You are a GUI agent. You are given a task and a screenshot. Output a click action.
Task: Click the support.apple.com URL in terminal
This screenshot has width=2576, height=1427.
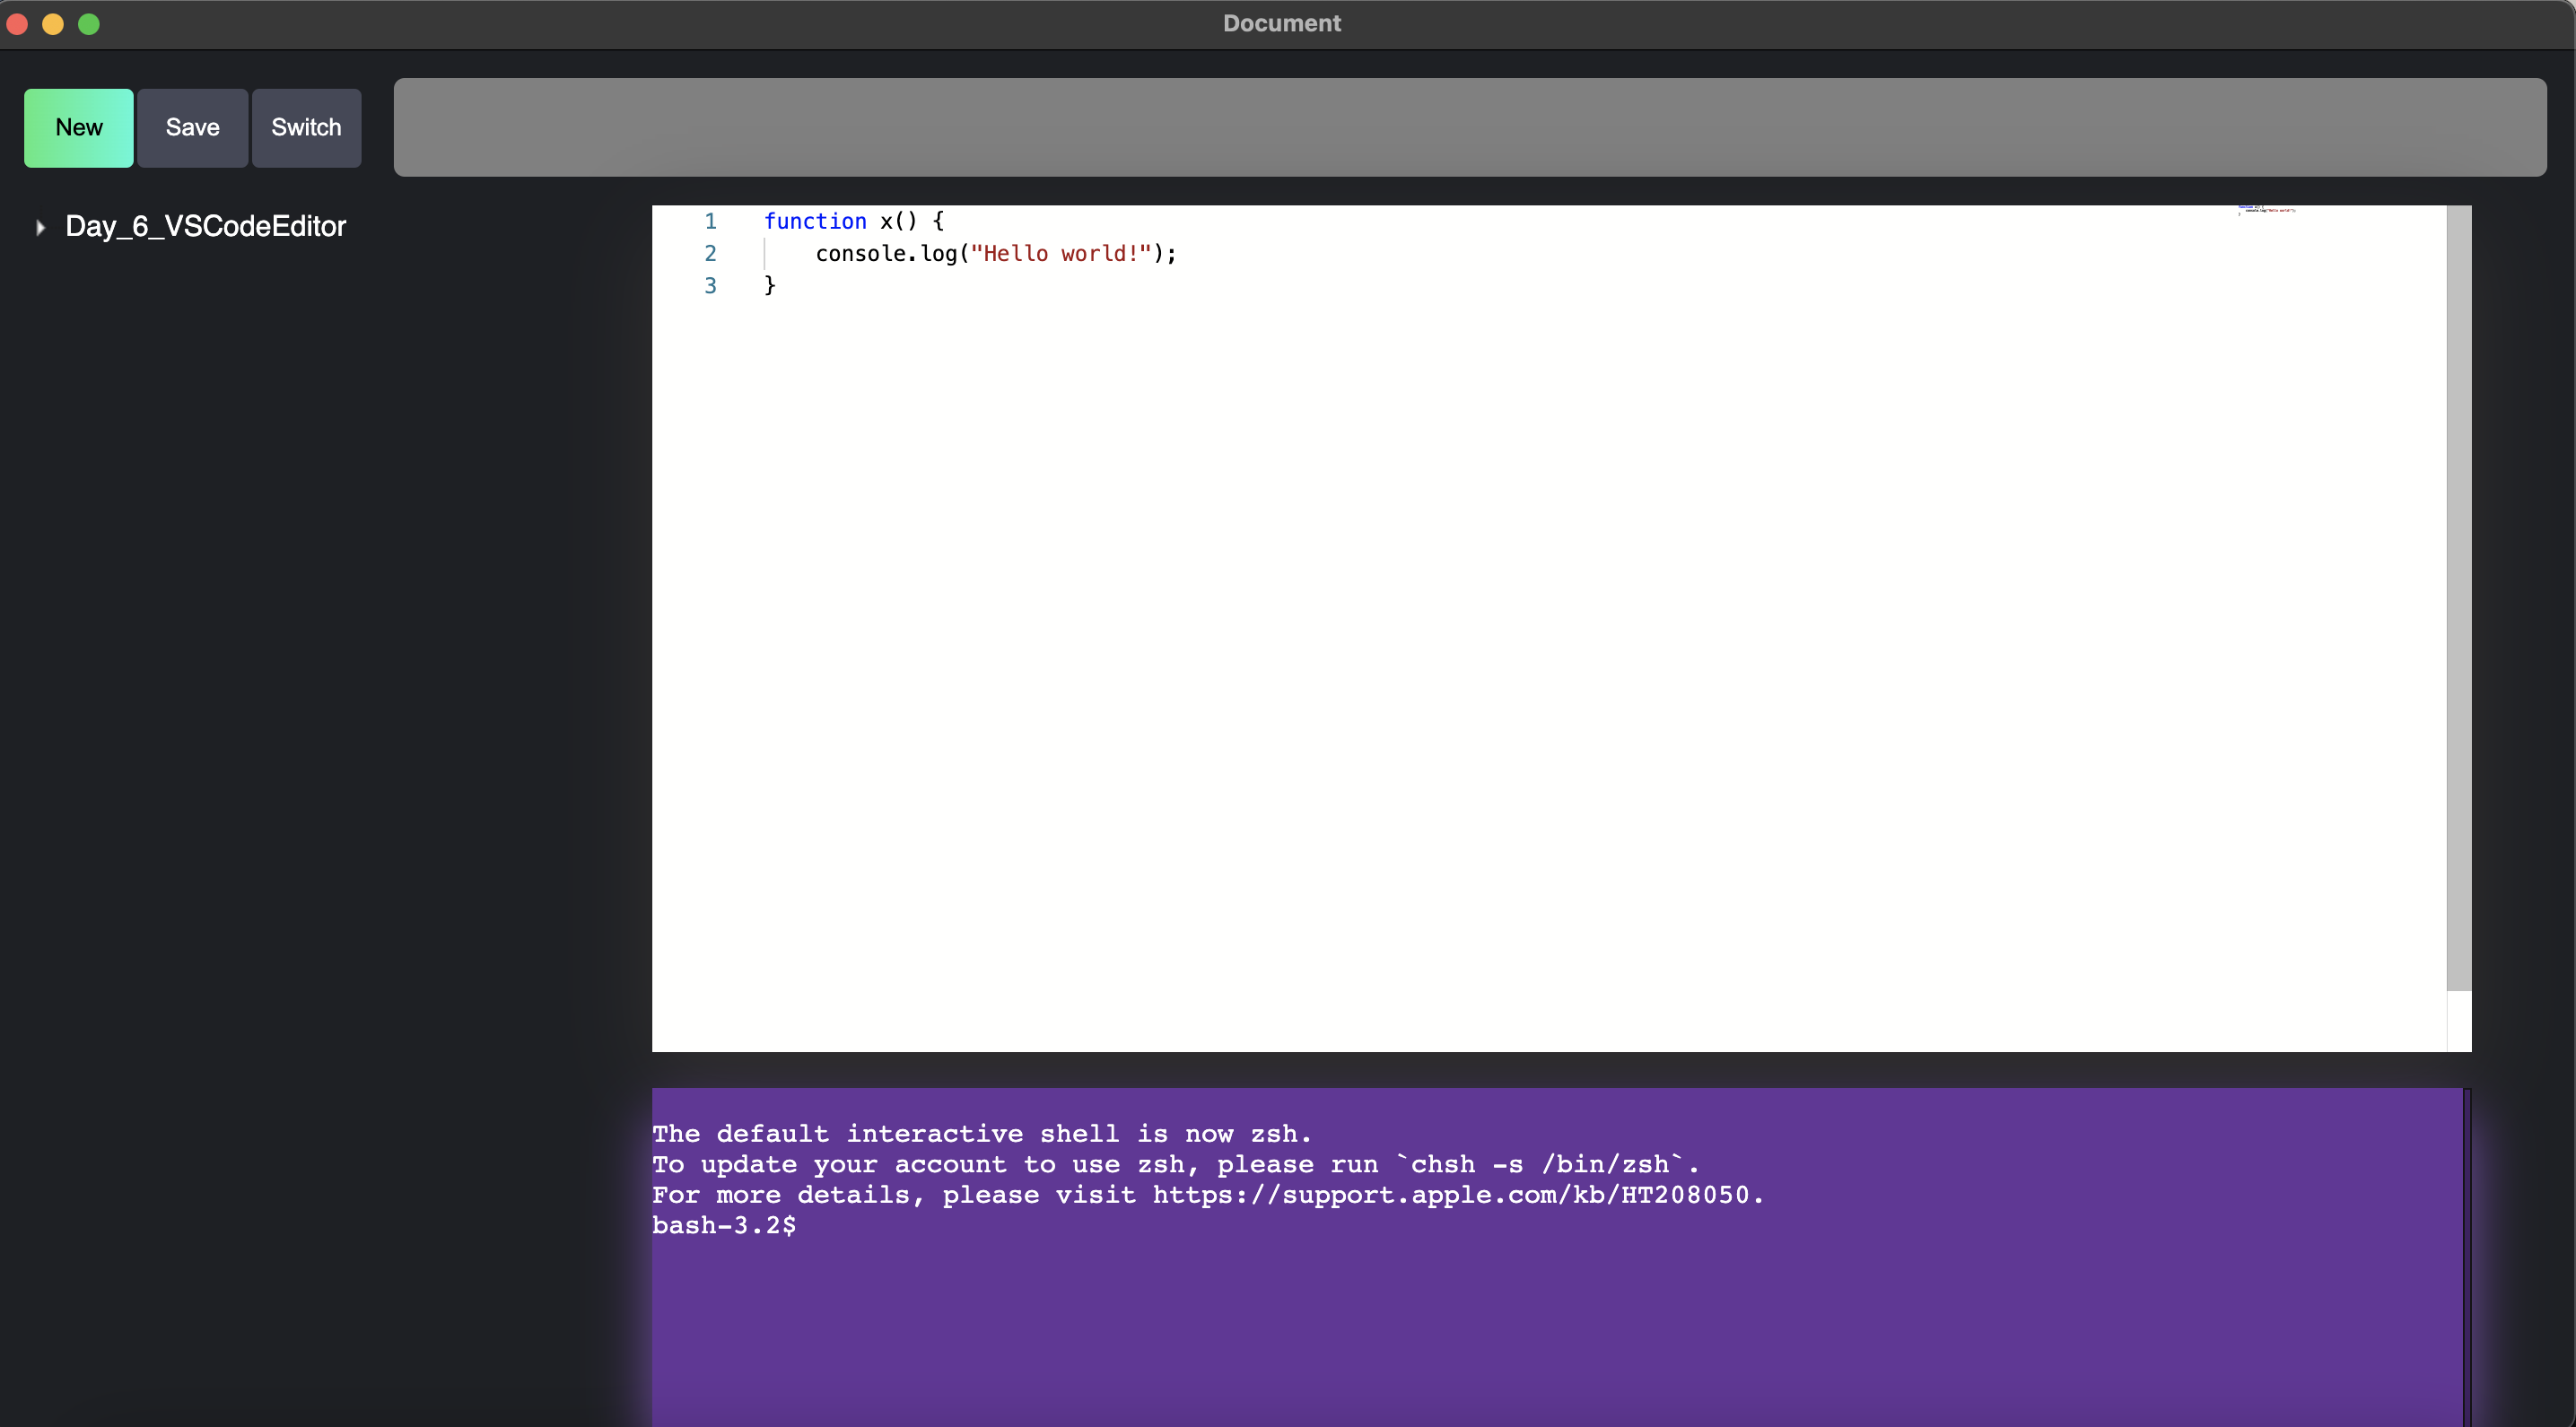(x=1451, y=1196)
